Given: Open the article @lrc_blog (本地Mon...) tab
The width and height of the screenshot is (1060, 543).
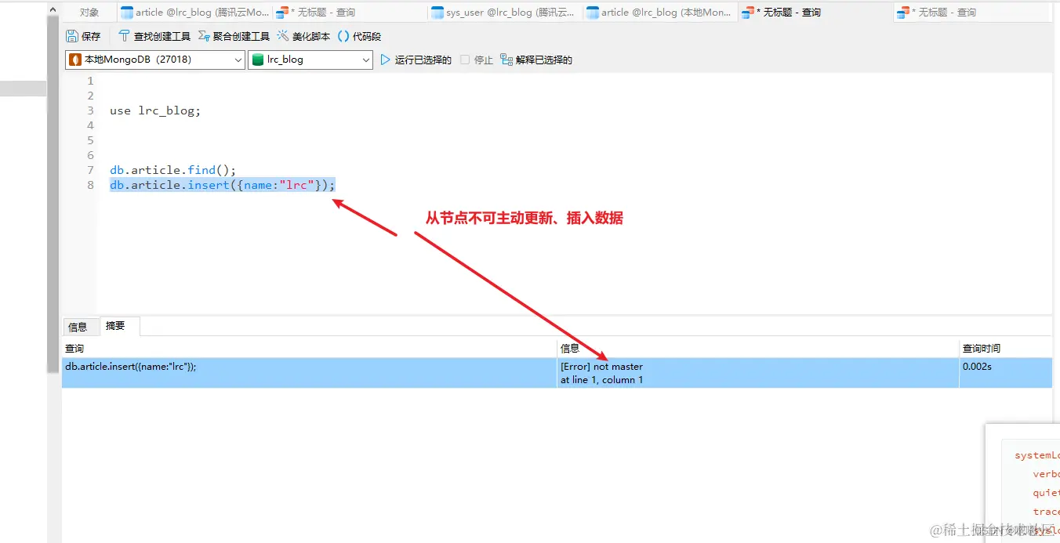Looking at the screenshot, I should pos(659,12).
